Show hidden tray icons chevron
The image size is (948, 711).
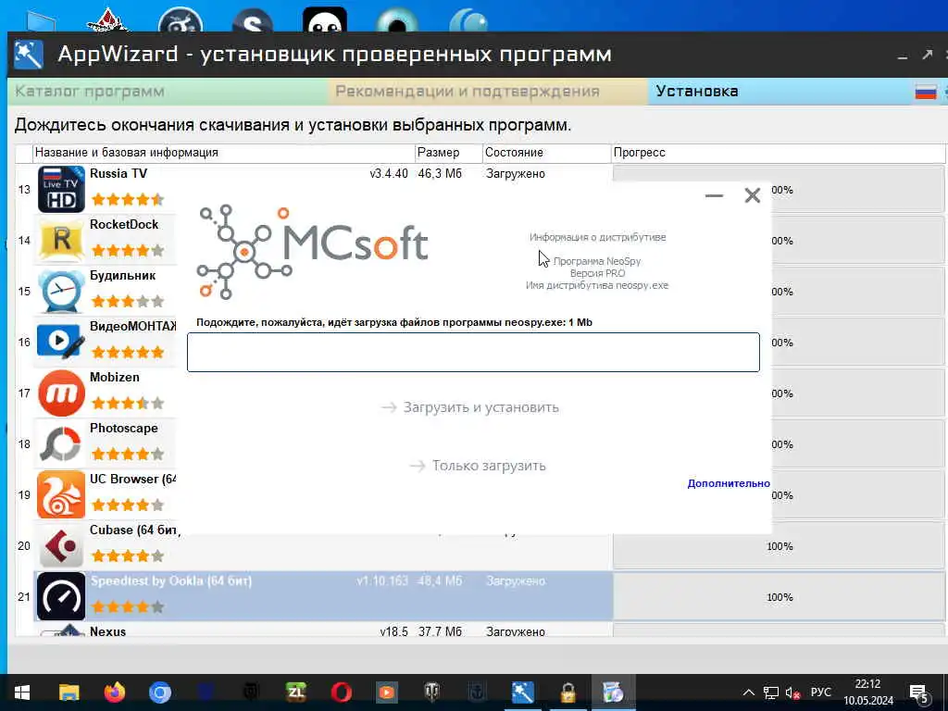(x=748, y=692)
